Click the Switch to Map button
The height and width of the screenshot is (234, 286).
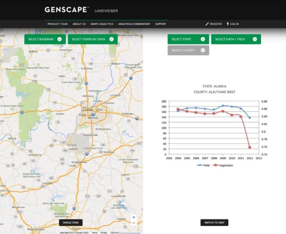click(214, 222)
